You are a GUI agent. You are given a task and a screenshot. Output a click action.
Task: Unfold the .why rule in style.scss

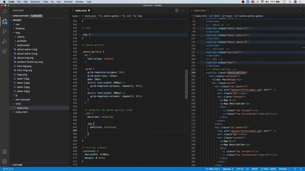click(80, 35)
